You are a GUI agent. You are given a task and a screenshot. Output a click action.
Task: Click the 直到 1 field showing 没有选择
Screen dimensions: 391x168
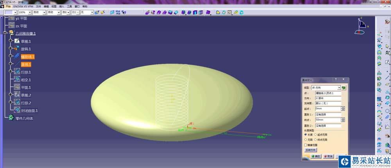point(328,114)
